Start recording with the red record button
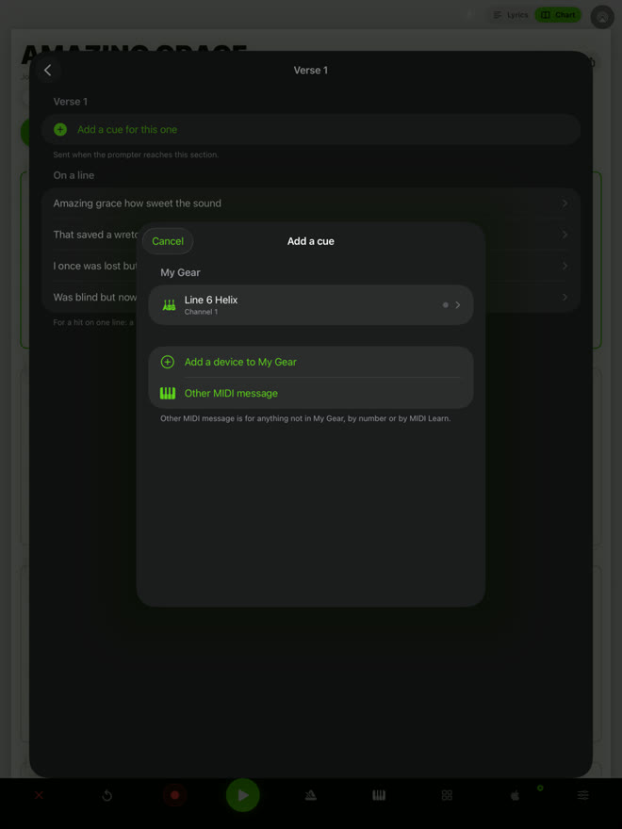 [175, 795]
